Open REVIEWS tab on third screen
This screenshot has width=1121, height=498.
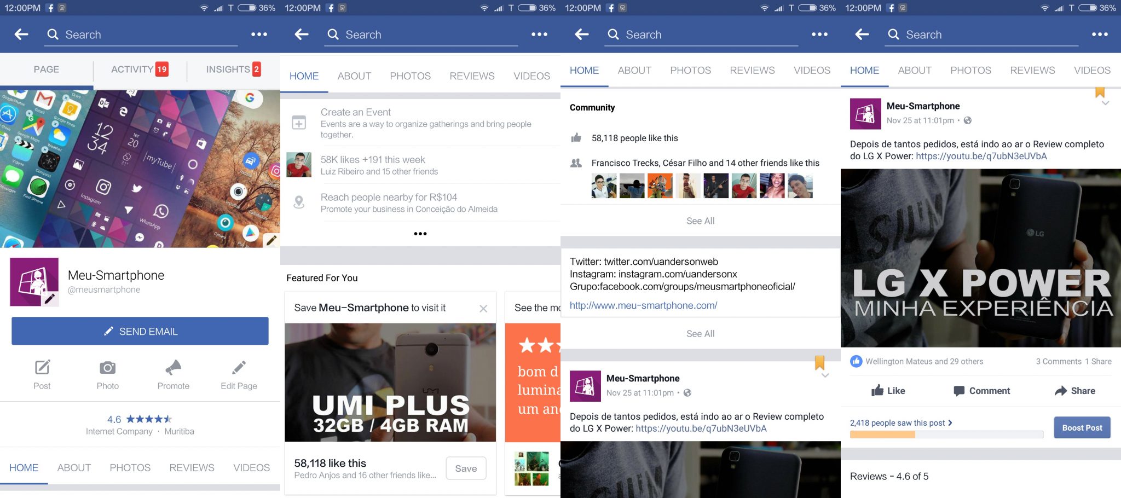coord(752,71)
